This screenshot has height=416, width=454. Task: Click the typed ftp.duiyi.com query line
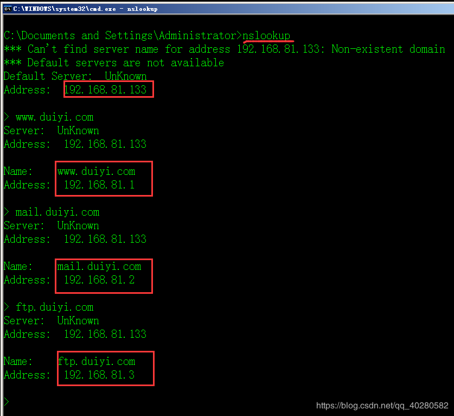[x=54, y=307]
